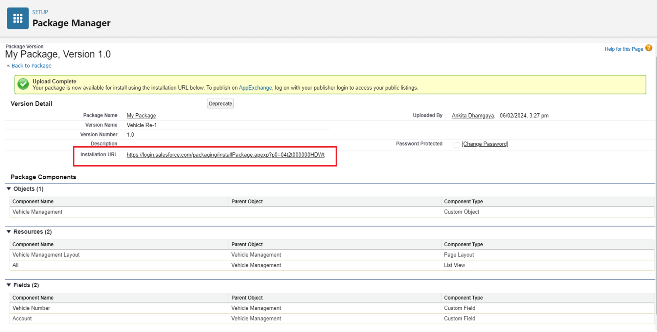Screen dimensions: 657x332
Task: Collapse the Objects (1) section
Action: (9, 189)
